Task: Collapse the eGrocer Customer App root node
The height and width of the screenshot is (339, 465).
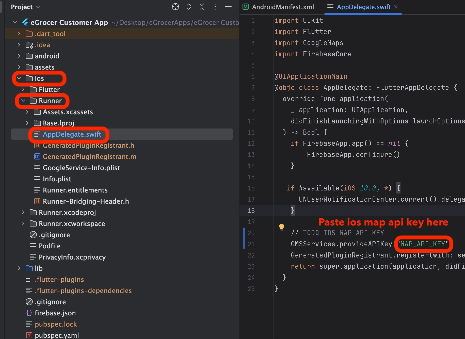Action: tap(15, 23)
